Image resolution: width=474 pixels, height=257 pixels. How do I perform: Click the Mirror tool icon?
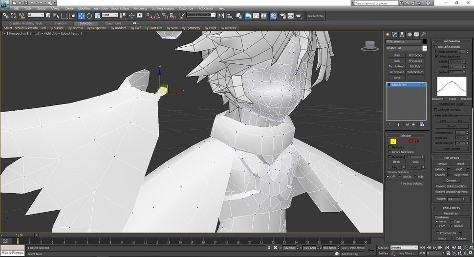click(221, 16)
